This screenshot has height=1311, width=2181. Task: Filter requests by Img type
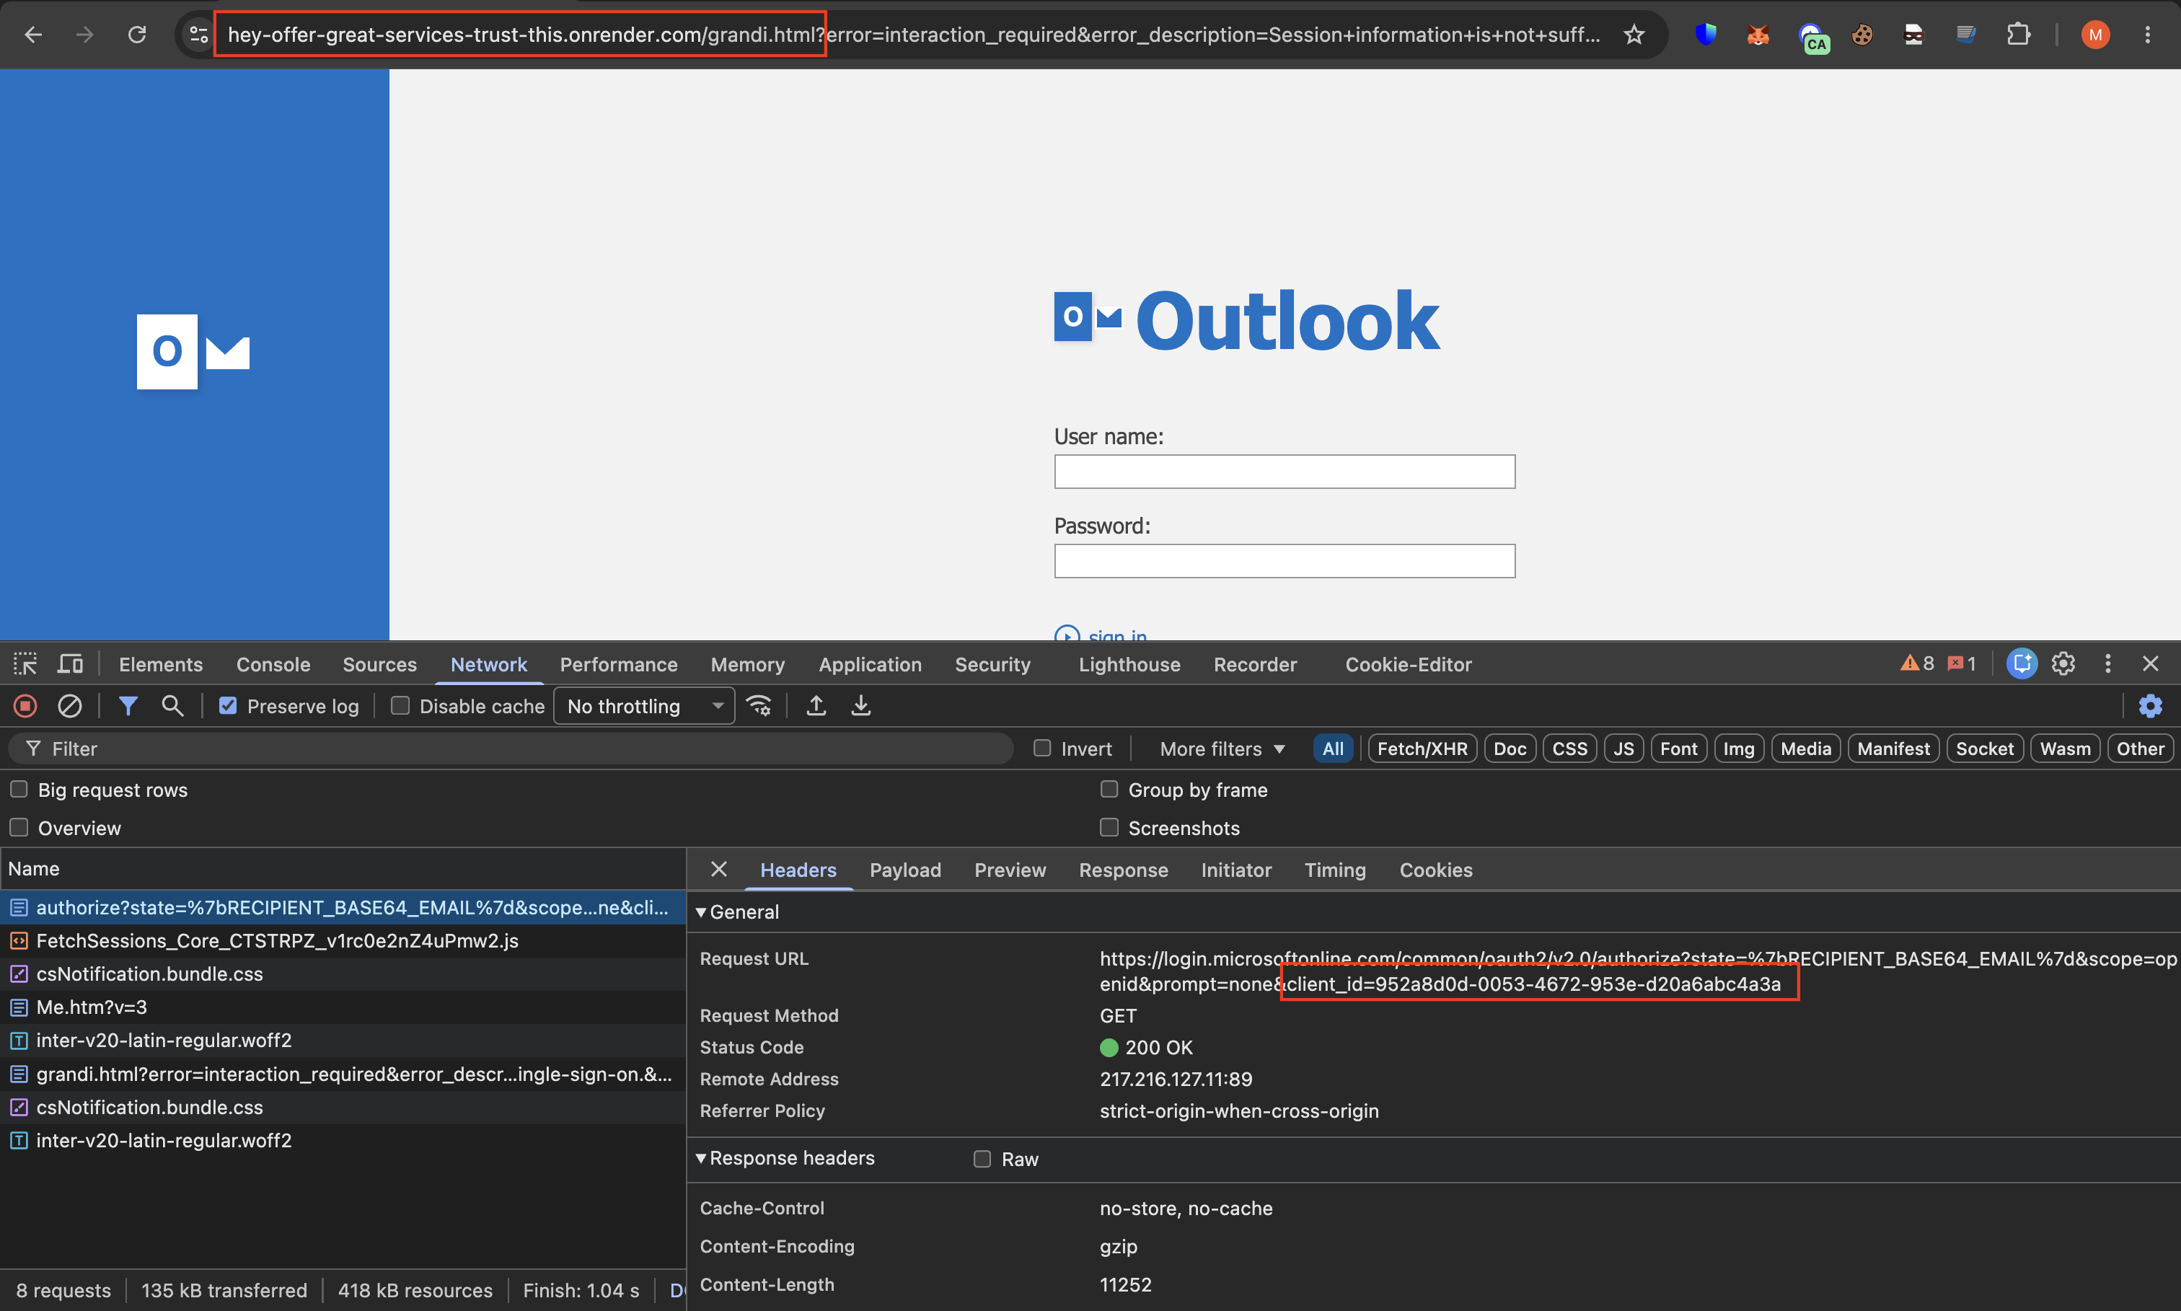pos(1738,749)
